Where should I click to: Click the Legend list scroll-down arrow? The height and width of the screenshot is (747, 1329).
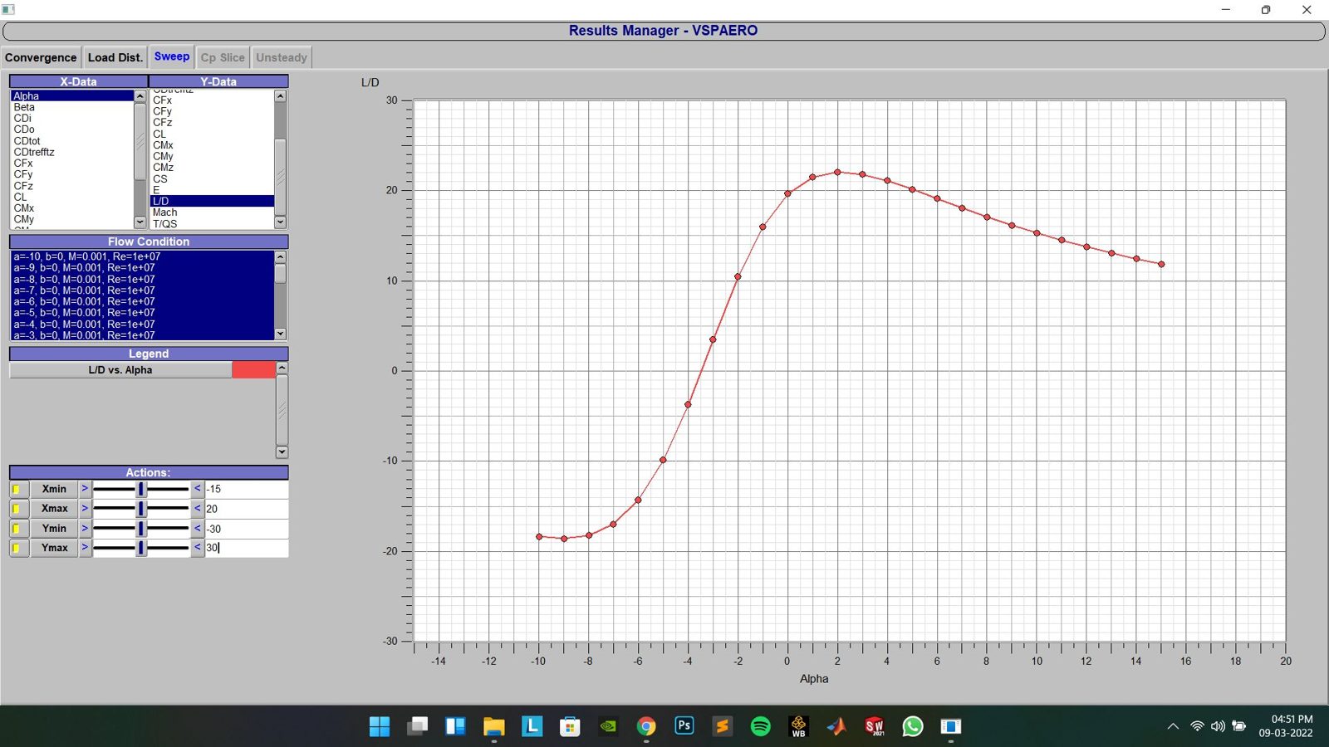coord(282,452)
